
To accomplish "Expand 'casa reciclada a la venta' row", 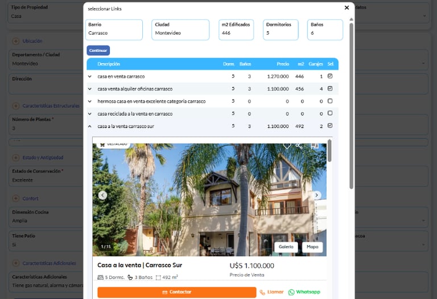I will tap(90, 114).
